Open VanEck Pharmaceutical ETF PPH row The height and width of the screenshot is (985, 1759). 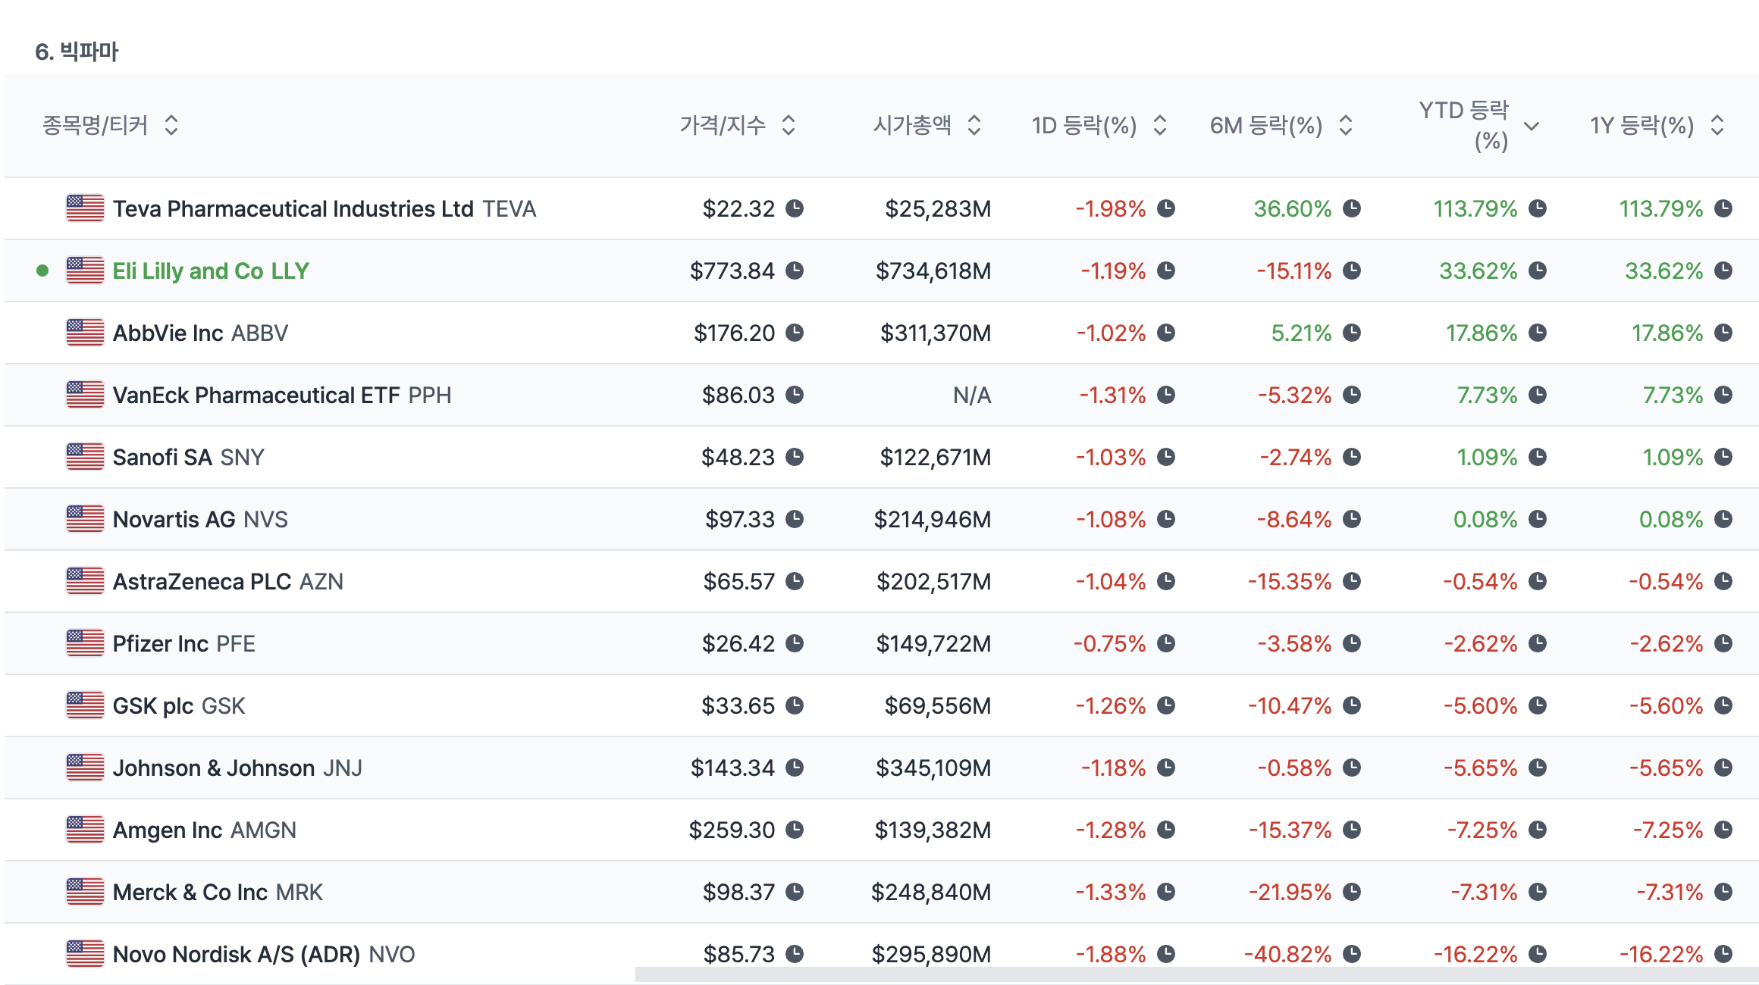(x=281, y=395)
